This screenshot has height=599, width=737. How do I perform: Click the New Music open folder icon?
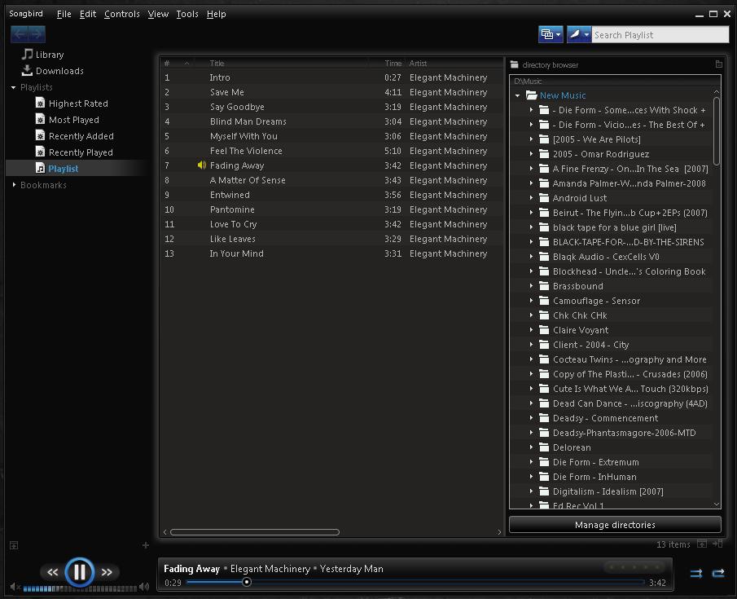(x=531, y=95)
